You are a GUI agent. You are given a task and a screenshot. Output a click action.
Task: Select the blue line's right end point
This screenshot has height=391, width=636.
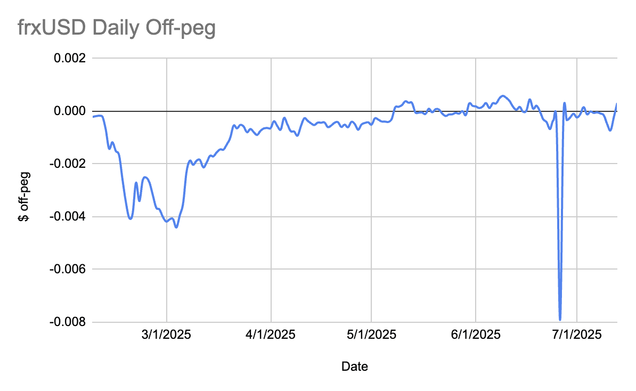(x=617, y=104)
